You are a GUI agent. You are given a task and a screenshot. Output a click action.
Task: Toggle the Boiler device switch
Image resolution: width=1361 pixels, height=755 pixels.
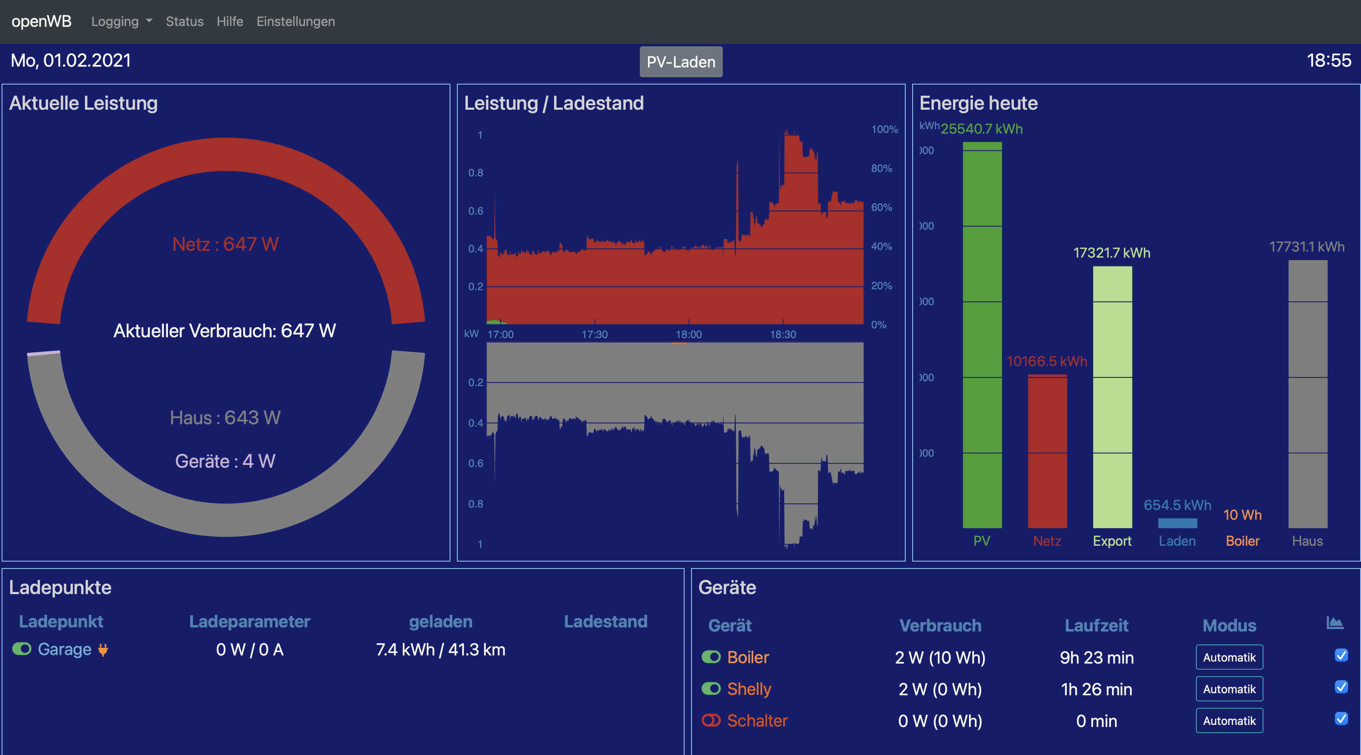click(711, 657)
